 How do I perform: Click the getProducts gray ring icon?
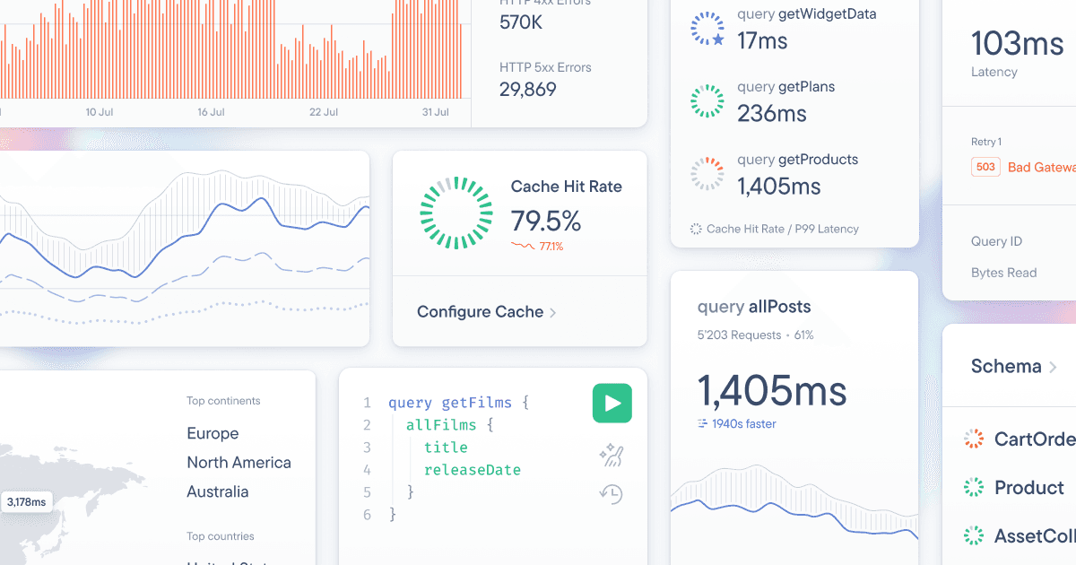pyautogui.click(x=707, y=174)
